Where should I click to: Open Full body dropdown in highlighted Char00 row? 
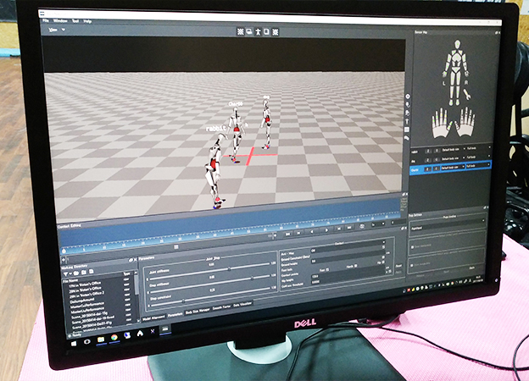coord(478,165)
